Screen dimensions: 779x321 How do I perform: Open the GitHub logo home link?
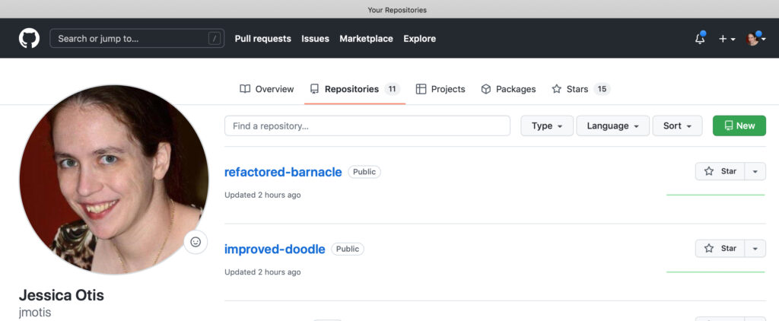click(x=29, y=38)
